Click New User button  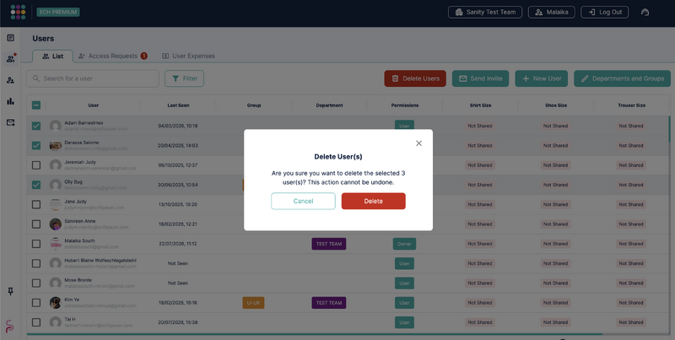tap(542, 78)
